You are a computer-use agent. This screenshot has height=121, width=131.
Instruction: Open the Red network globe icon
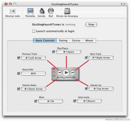tap(51, 11)
